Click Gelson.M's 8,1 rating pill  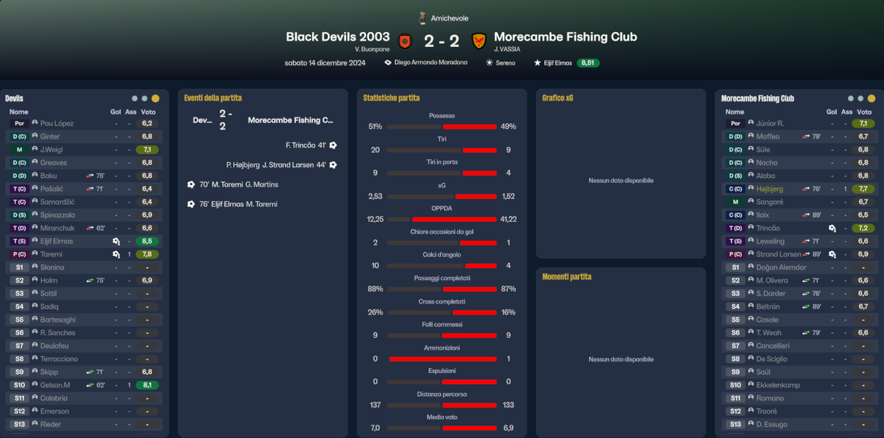point(147,385)
